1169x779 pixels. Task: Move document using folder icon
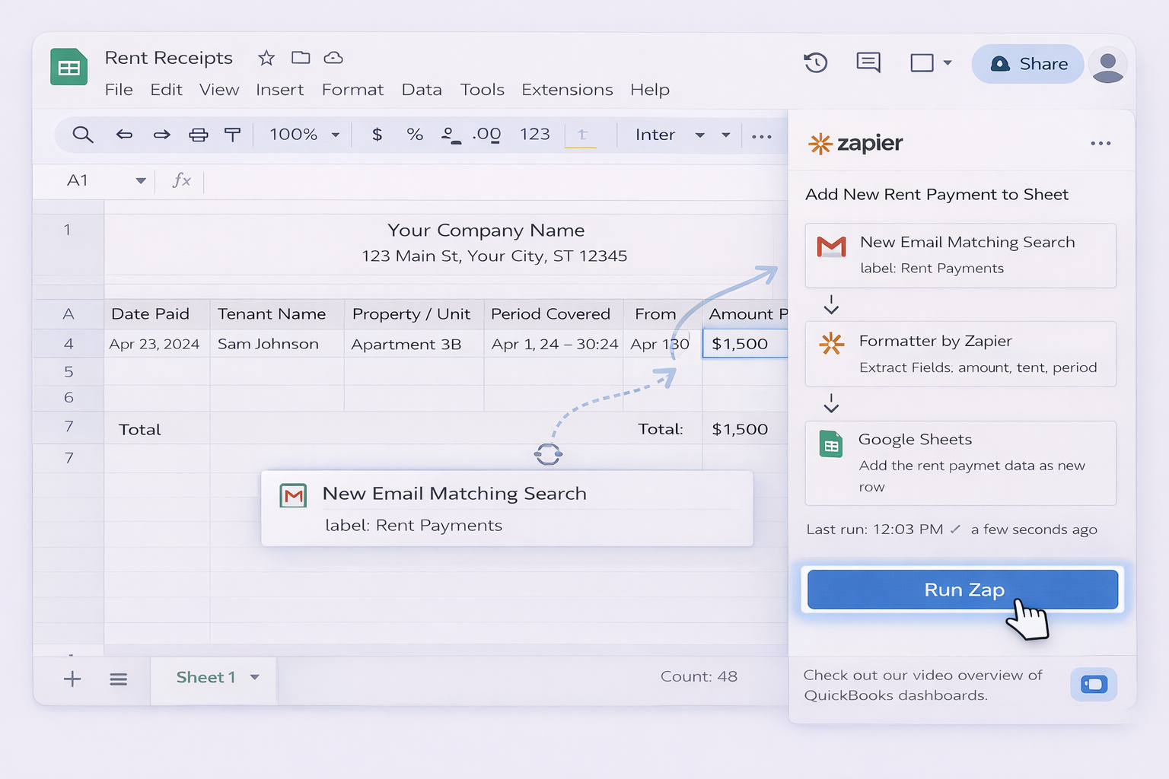(x=301, y=58)
